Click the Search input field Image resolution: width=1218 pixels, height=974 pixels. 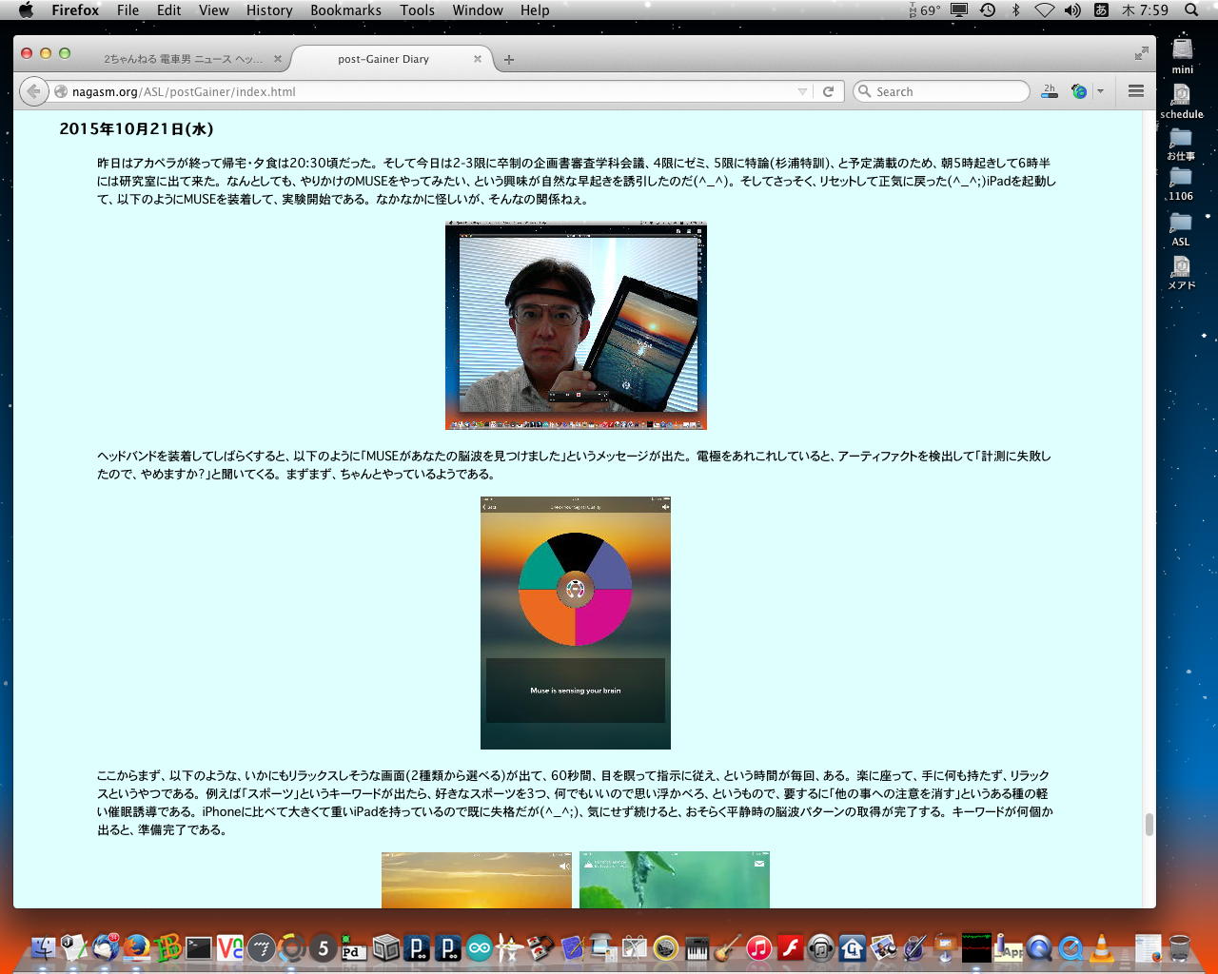pyautogui.click(x=942, y=91)
